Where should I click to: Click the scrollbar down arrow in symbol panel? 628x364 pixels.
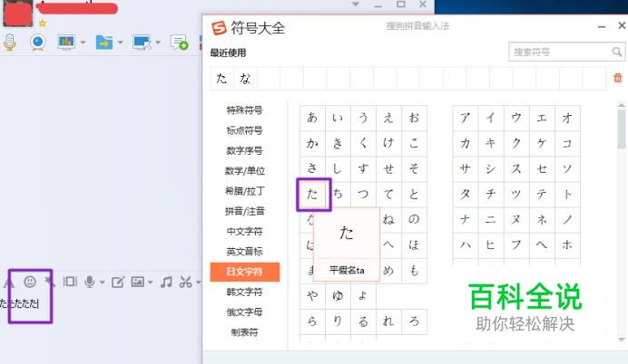click(x=621, y=340)
